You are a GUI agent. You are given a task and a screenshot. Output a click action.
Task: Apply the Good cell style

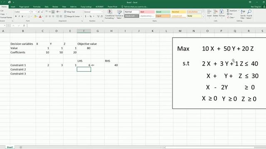(x=163, y=12)
